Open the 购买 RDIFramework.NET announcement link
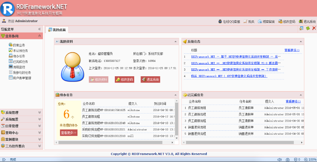The image size is (317, 162). [229, 76]
